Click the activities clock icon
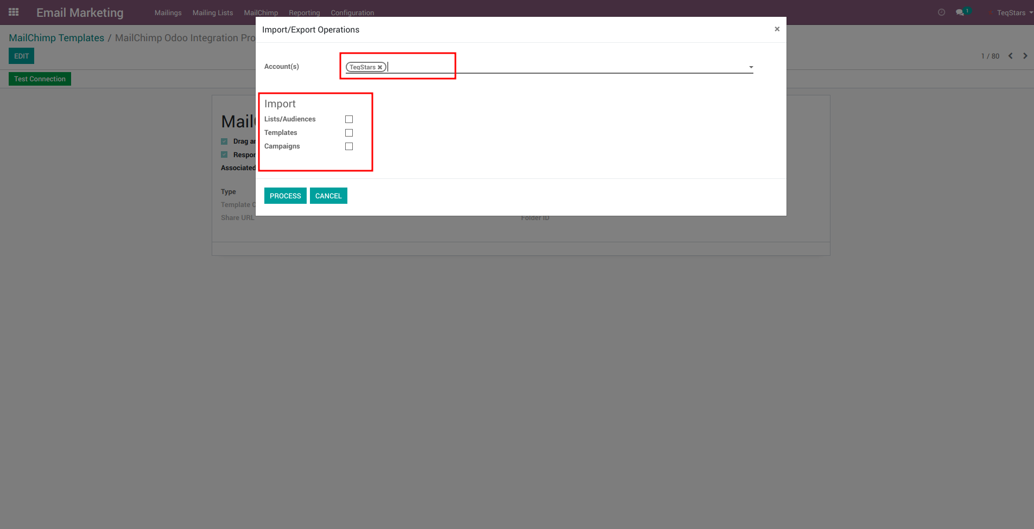Viewport: 1034px width, 529px height. tap(941, 12)
